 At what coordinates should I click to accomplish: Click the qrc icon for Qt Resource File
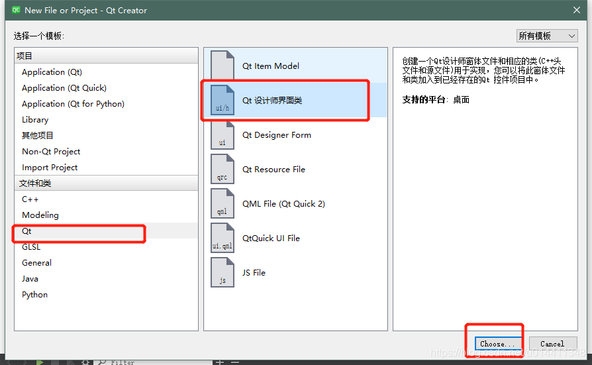tap(222, 170)
